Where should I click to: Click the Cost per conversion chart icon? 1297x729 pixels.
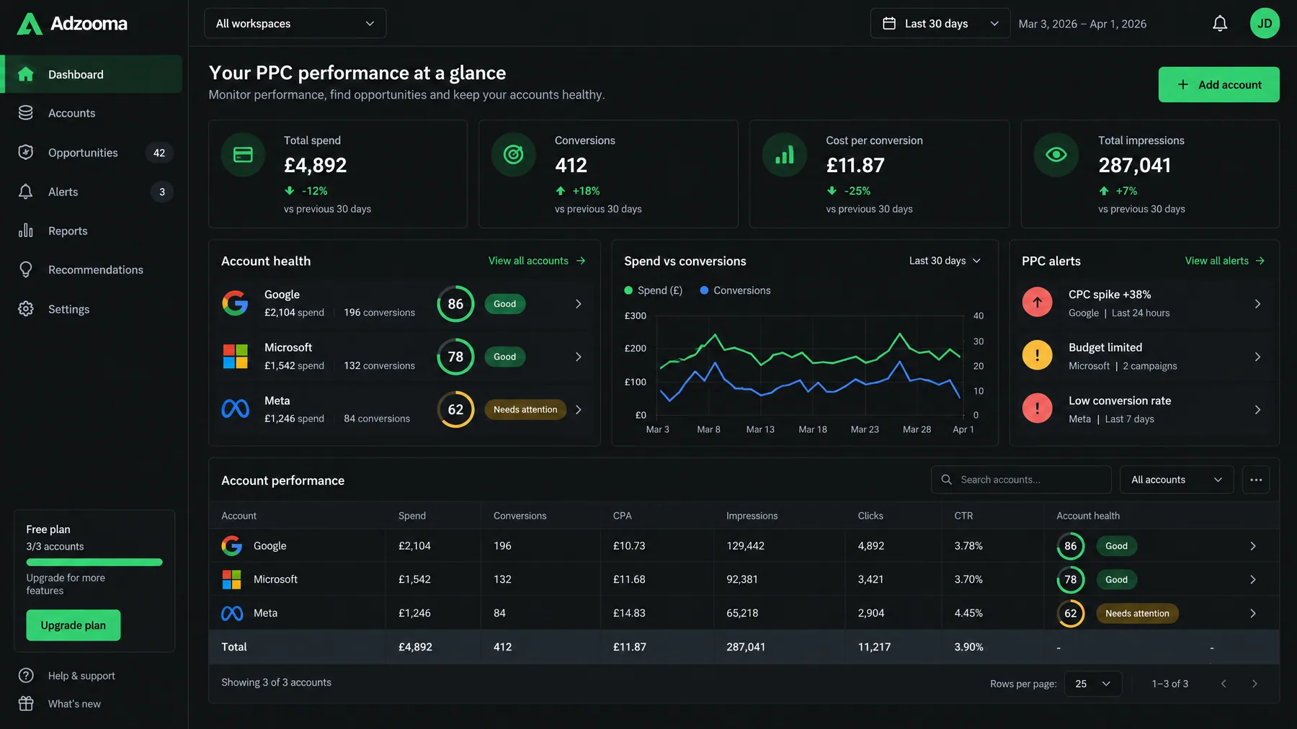(785, 154)
